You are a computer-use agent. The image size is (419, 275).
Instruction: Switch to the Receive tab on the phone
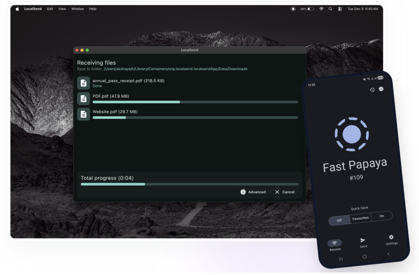[x=335, y=245]
